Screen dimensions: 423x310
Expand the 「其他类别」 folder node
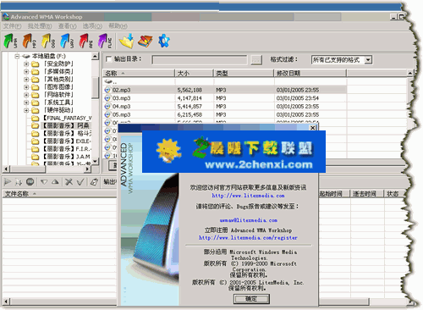pos(26,80)
